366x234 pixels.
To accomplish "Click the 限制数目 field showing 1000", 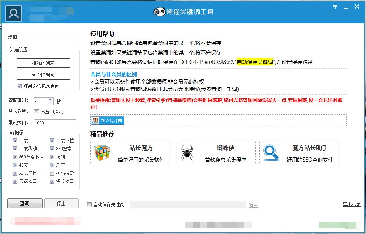I will 55,123.
